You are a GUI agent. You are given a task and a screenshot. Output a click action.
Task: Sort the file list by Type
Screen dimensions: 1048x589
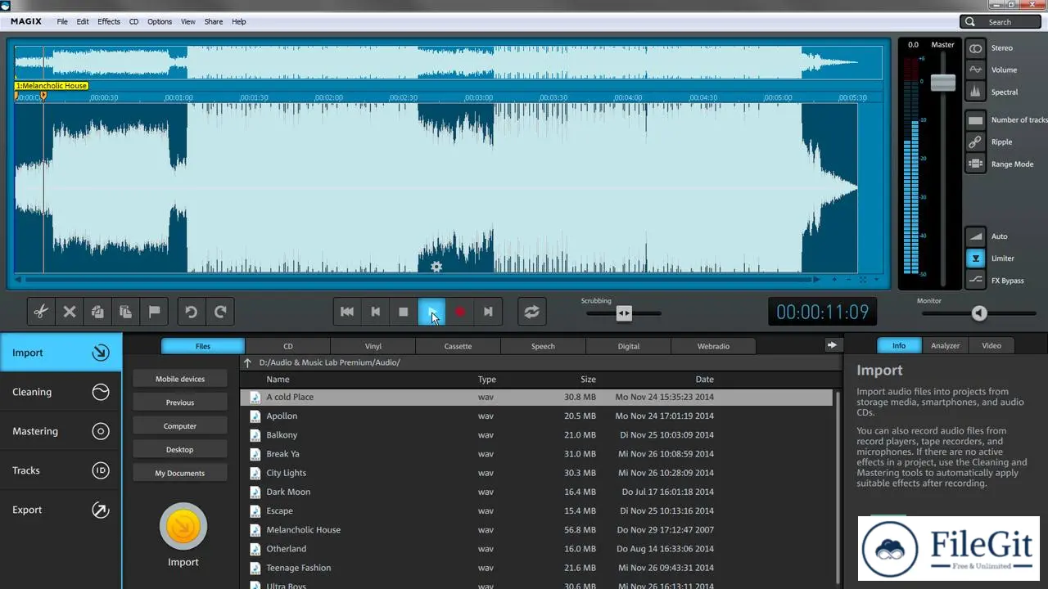click(487, 380)
